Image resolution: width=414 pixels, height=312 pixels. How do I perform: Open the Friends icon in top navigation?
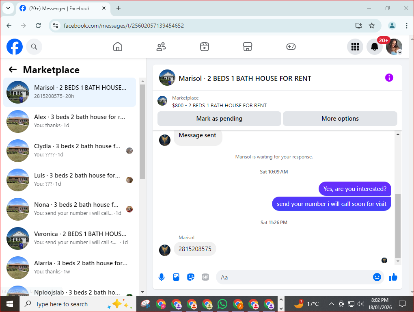tap(161, 47)
